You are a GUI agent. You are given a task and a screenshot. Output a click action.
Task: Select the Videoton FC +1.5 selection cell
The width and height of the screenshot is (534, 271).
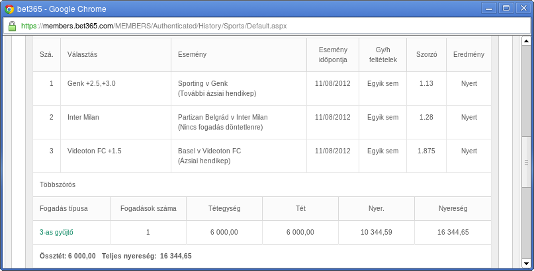coord(116,156)
